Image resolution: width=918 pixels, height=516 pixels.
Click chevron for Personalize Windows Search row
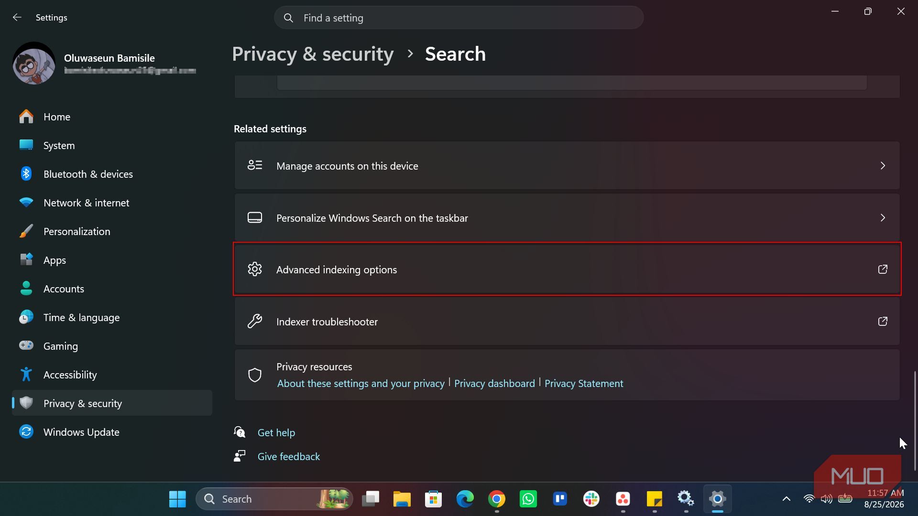click(x=883, y=218)
